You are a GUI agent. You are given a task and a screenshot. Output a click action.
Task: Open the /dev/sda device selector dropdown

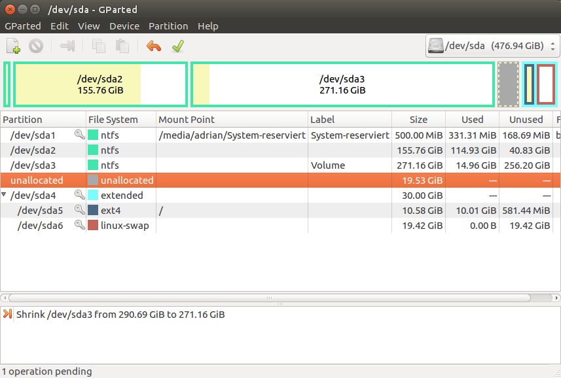click(x=492, y=46)
